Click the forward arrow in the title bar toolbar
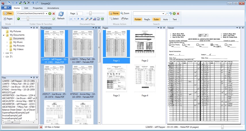Screen dimensions: 246x131 (16, 3)
